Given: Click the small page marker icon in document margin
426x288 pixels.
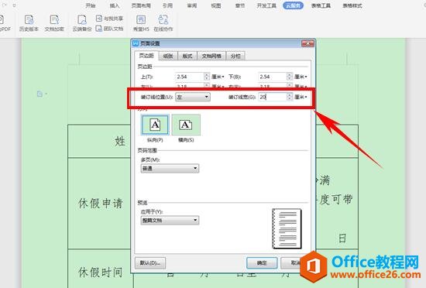Looking at the screenshot, I should (x=40, y=94).
